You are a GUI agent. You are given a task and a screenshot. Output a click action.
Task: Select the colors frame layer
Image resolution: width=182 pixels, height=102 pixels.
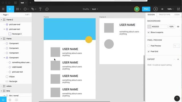pos(16,86)
